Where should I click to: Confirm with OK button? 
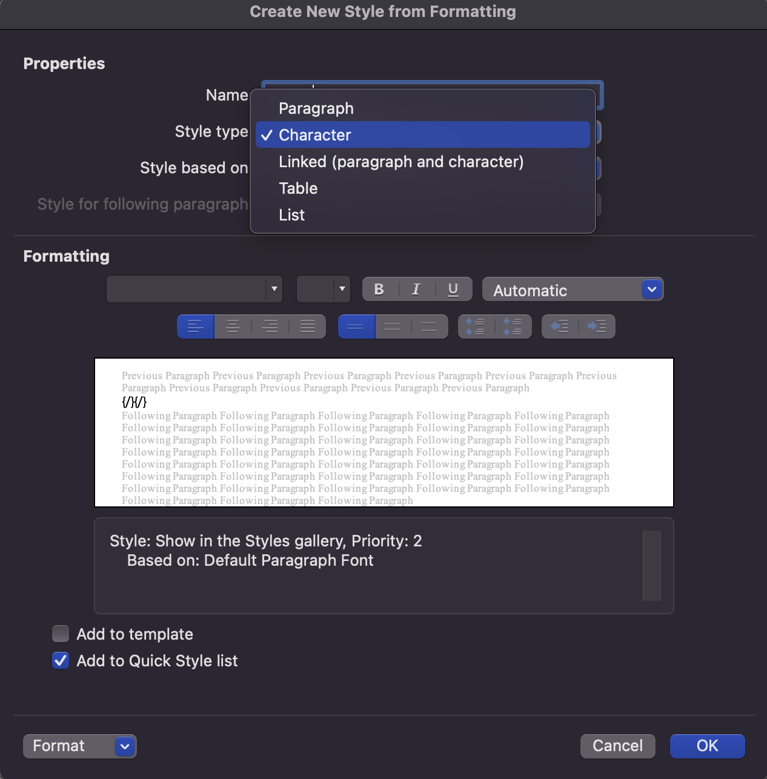click(x=706, y=746)
